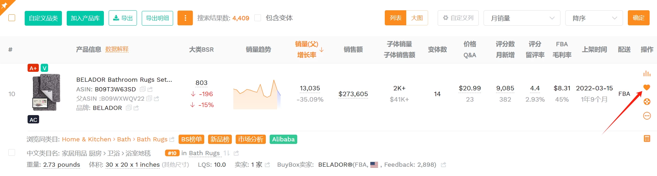Switch to 大图 view tab
The height and width of the screenshot is (176, 657).
coord(417,18)
